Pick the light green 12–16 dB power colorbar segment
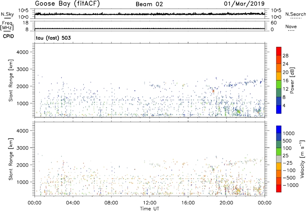The height and width of the screenshot is (211, 306). point(279,85)
